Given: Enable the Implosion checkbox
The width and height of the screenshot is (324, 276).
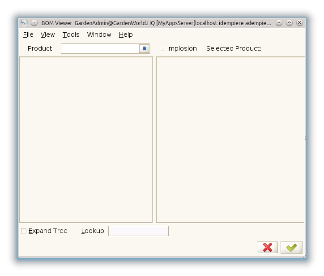Looking at the screenshot, I should [x=162, y=48].
